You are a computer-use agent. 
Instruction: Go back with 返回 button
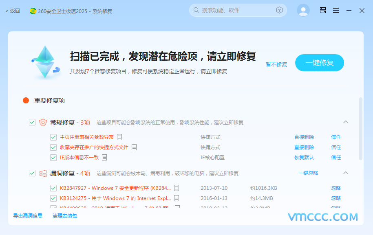[x=13, y=11]
